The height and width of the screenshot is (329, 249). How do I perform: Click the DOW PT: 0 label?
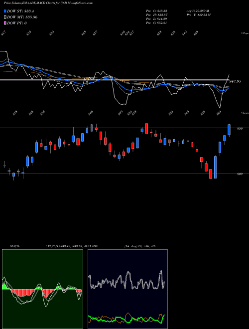point(17,23)
